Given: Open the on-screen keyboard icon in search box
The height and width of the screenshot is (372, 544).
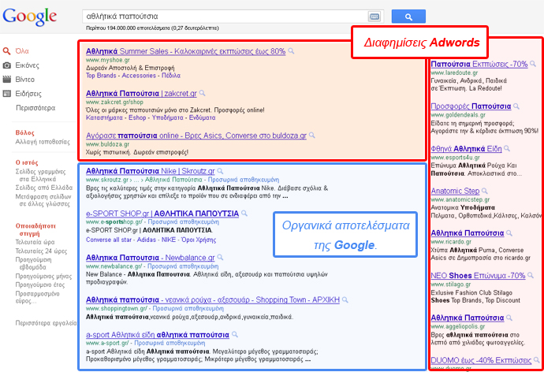Looking at the screenshot, I should (374, 17).
